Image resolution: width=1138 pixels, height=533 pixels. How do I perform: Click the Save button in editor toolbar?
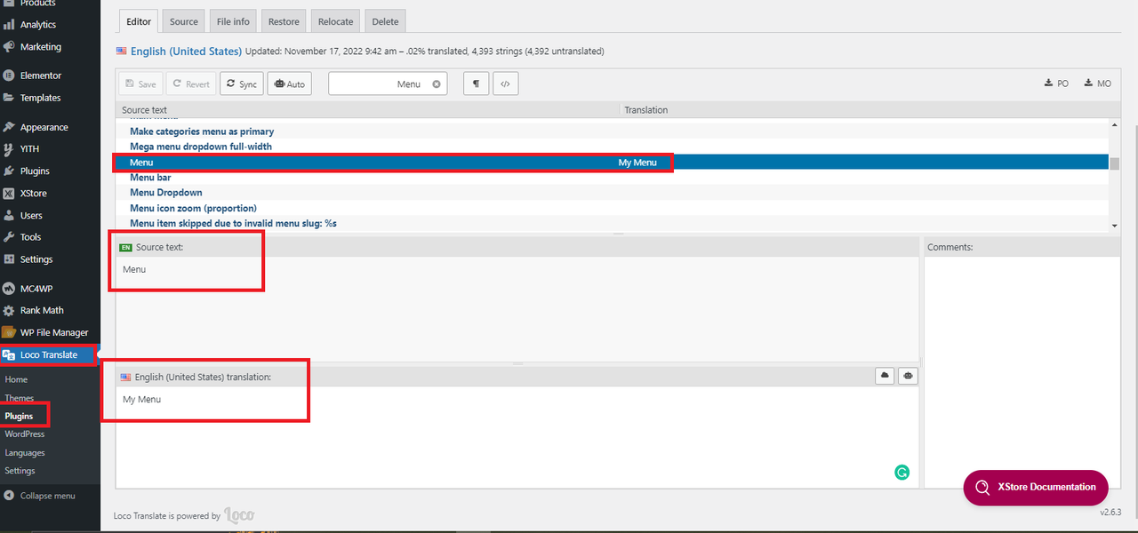tap(141, 84)
